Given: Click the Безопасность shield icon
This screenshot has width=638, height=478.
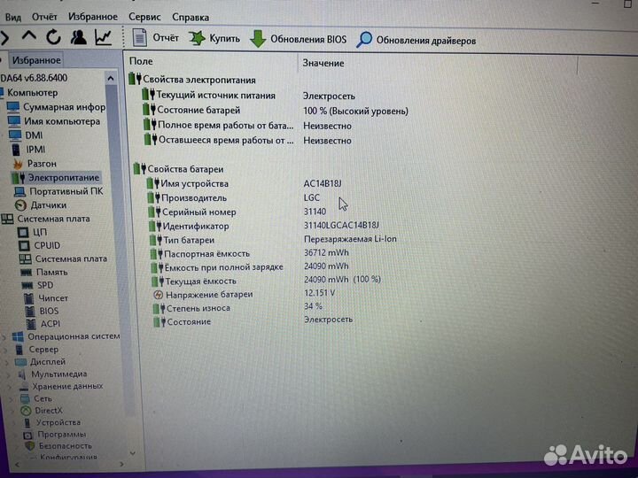Looking at the screenshot, I should (30, 446).
